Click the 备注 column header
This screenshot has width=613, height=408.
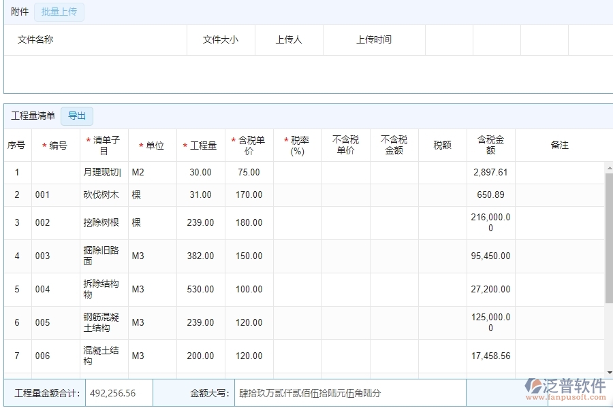click(x=560, y=144)
